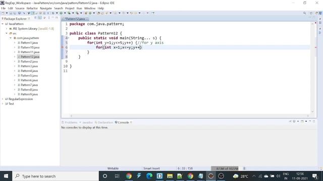Collapse the com.java.pattern package node

11,38
